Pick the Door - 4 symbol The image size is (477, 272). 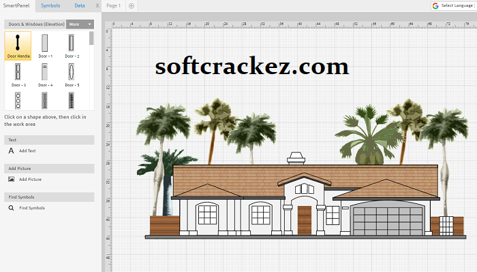point(45,75)
